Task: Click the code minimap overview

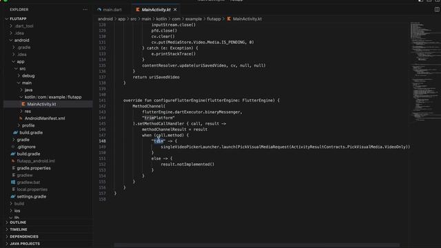Action: (x=425, y=72)
